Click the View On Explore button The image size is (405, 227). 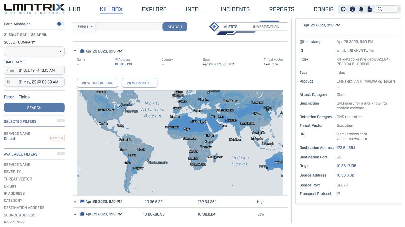tap(97, 83)
